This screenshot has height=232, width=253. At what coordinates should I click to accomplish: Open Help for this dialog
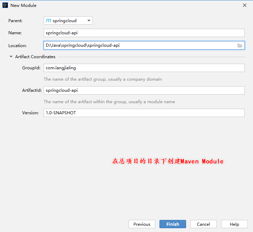tap(234, 224)
